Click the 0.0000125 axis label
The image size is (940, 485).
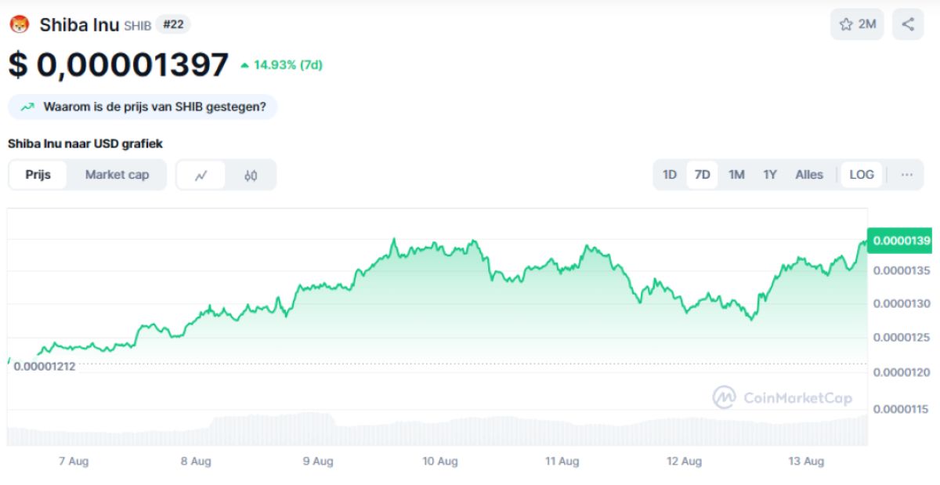pos(902,338)
